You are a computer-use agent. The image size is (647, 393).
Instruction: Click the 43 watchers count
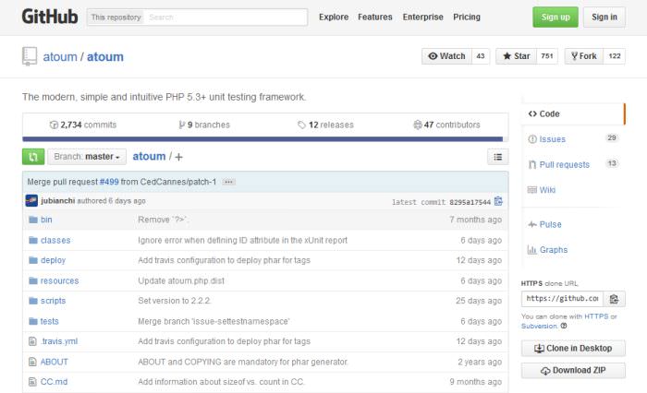(x=481, y=56)
